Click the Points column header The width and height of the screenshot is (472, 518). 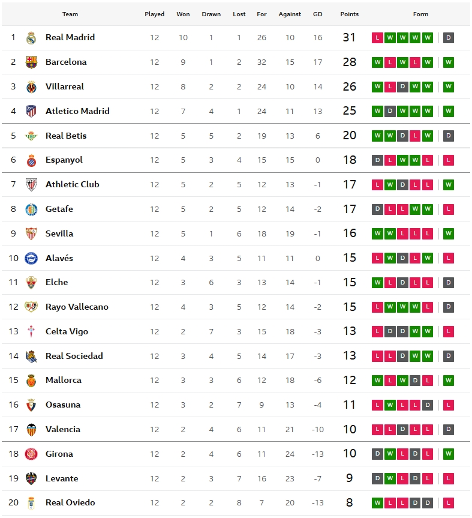click(x=349, y=14)
